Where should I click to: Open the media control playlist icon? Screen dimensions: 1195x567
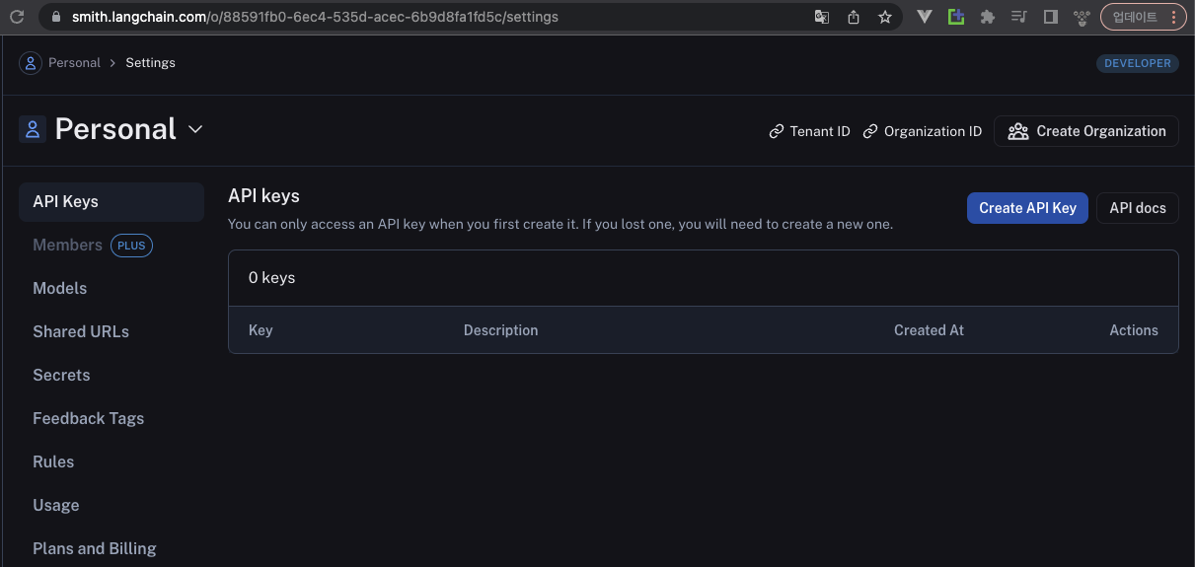(x=1019, y=17)
